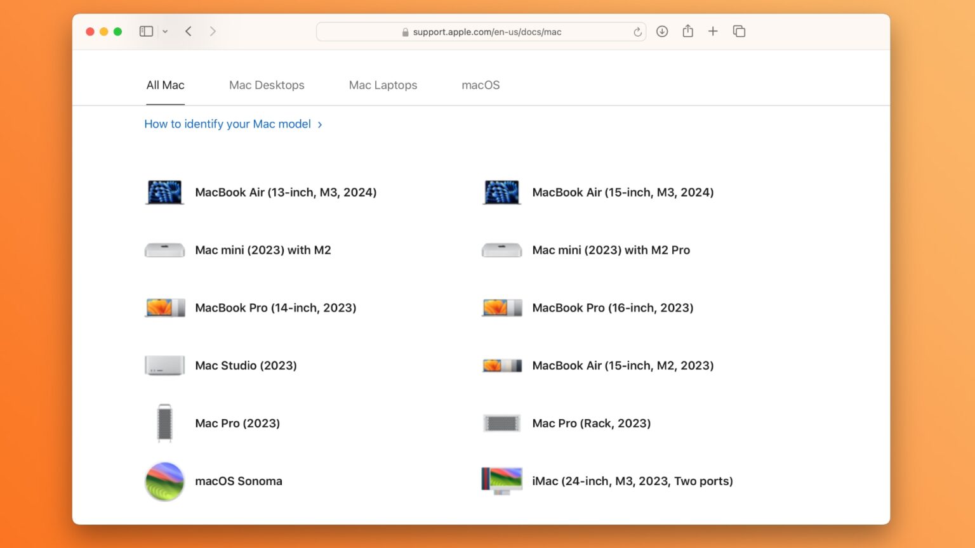
Task: Open Mac mini (2023) with M2 Pro link
Action: pyautogui.click(x=611, y=250)
